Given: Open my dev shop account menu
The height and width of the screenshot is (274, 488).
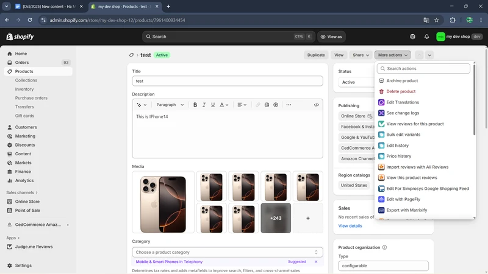Looking at the screenshot, I should 459,37.
